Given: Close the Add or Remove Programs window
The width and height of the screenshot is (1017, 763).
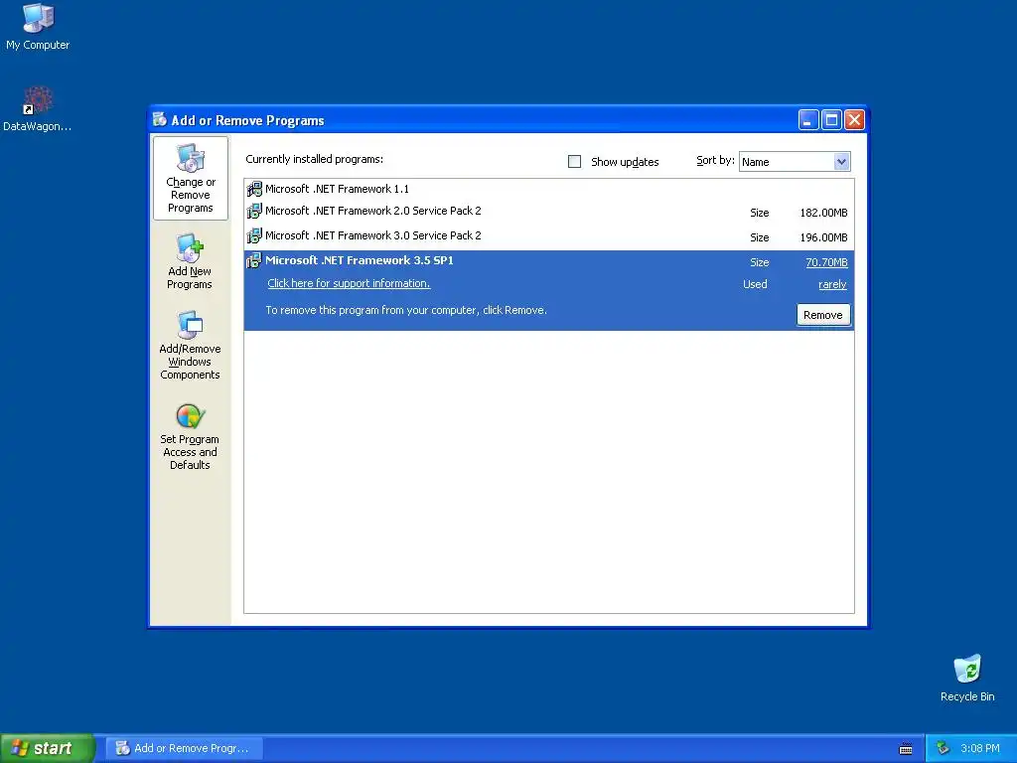Looking at the screenshot, I should [855, 120].
